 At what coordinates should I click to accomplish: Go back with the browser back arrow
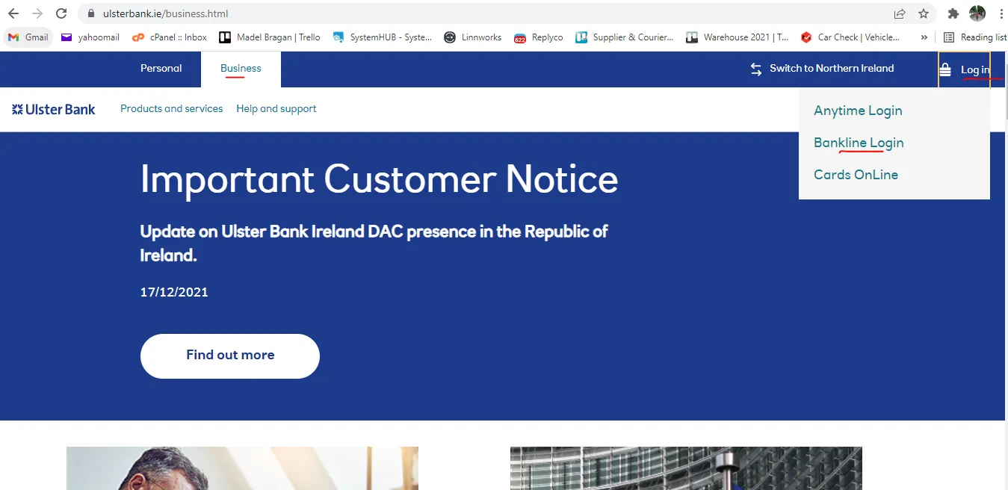click(x=13, y=13)
